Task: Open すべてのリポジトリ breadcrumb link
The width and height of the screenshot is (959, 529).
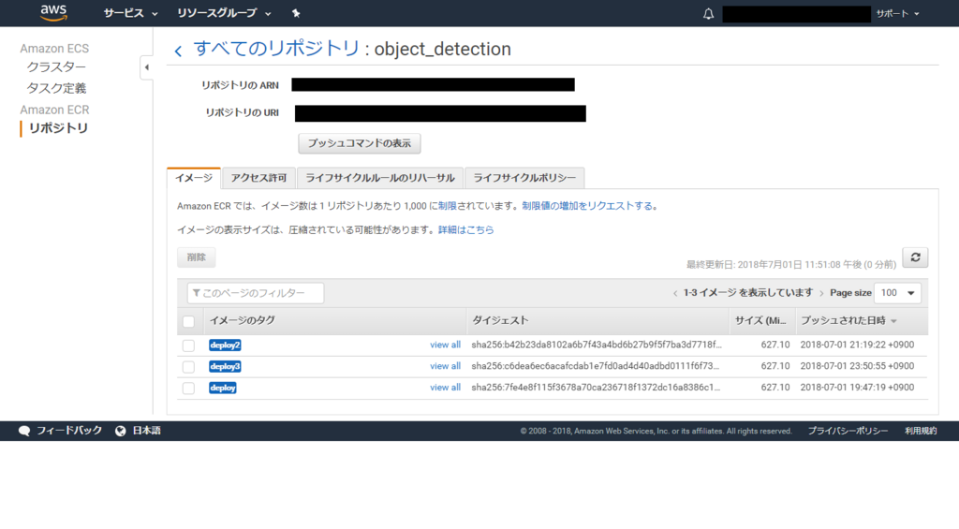Action: click(276, 49)
